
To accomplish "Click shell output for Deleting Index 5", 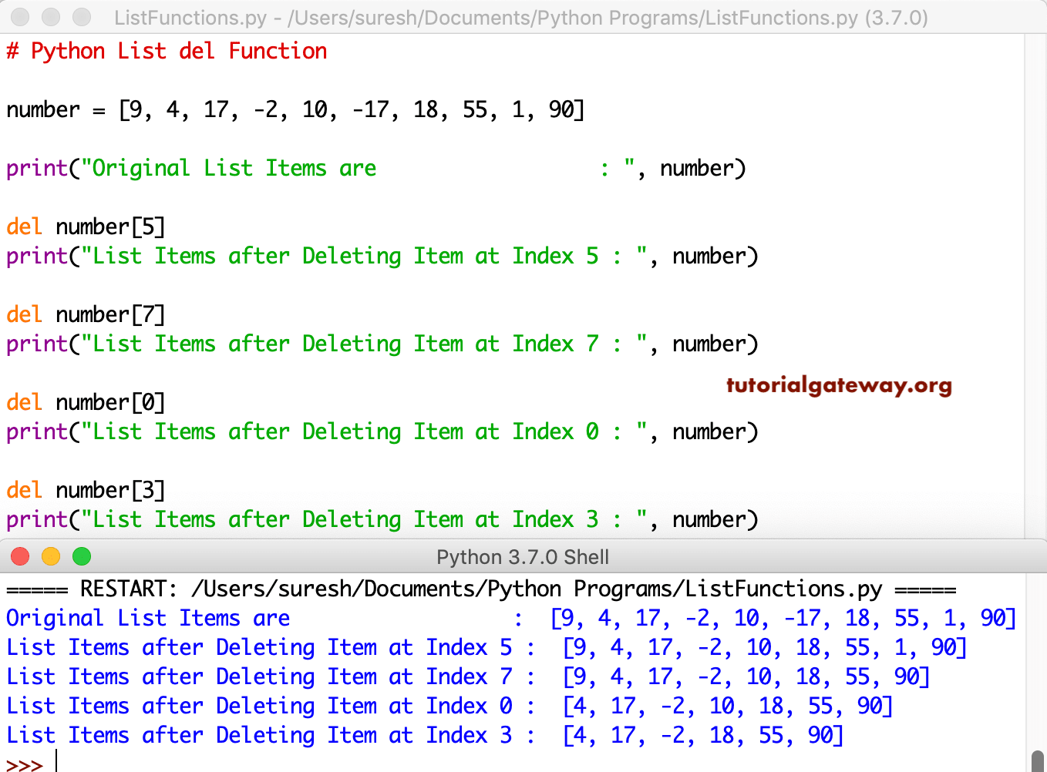I will click(x=486, y=647).
